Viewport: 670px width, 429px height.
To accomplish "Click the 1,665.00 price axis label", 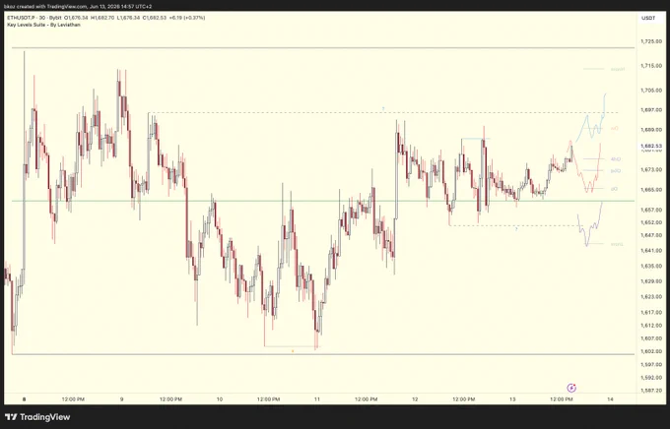I will click(x=651, y=189).
